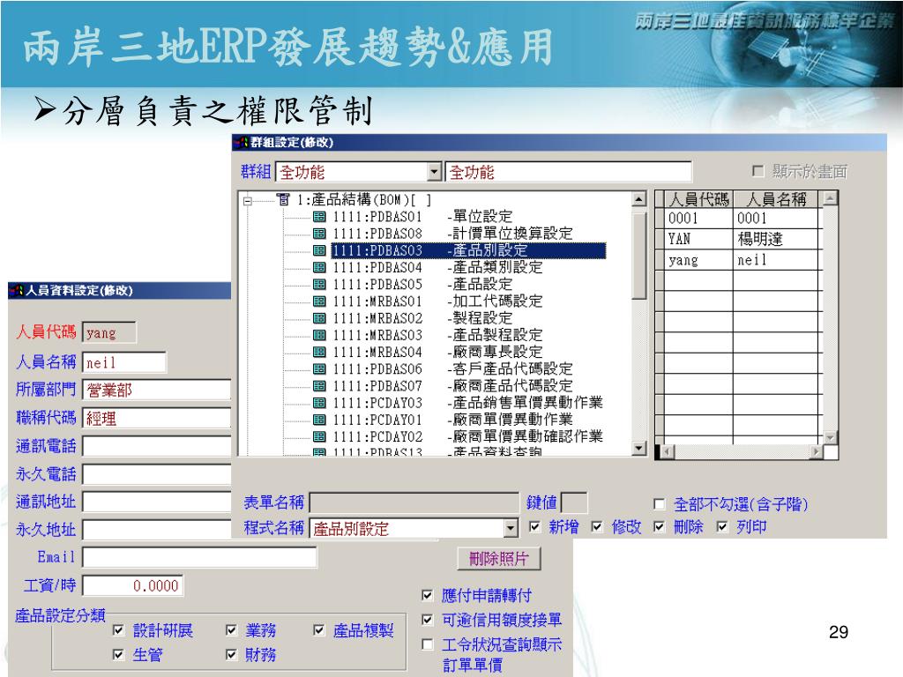This screenshot has height=677, width=903.
Task: Uncheck the 修改 permission checkbox
Action: click(x=597, y=527)
